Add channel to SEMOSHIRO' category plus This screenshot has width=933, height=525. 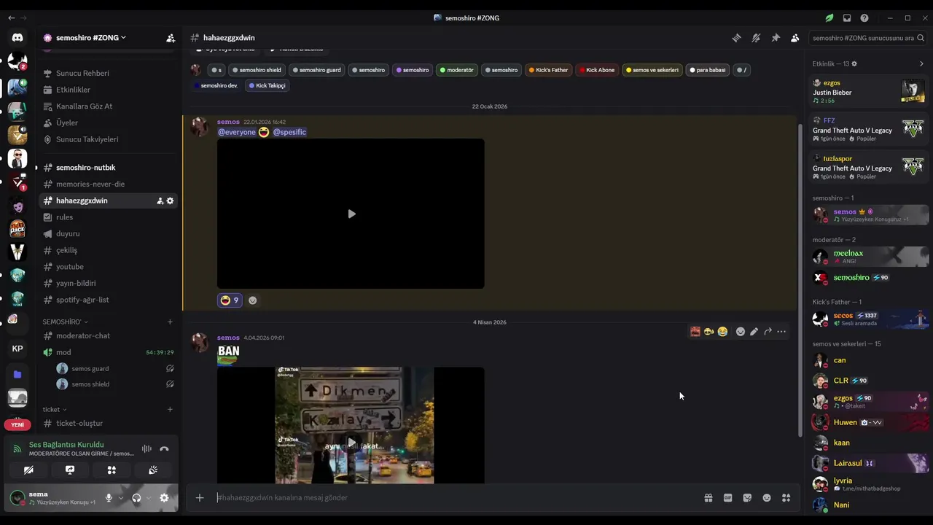(170, 322)
